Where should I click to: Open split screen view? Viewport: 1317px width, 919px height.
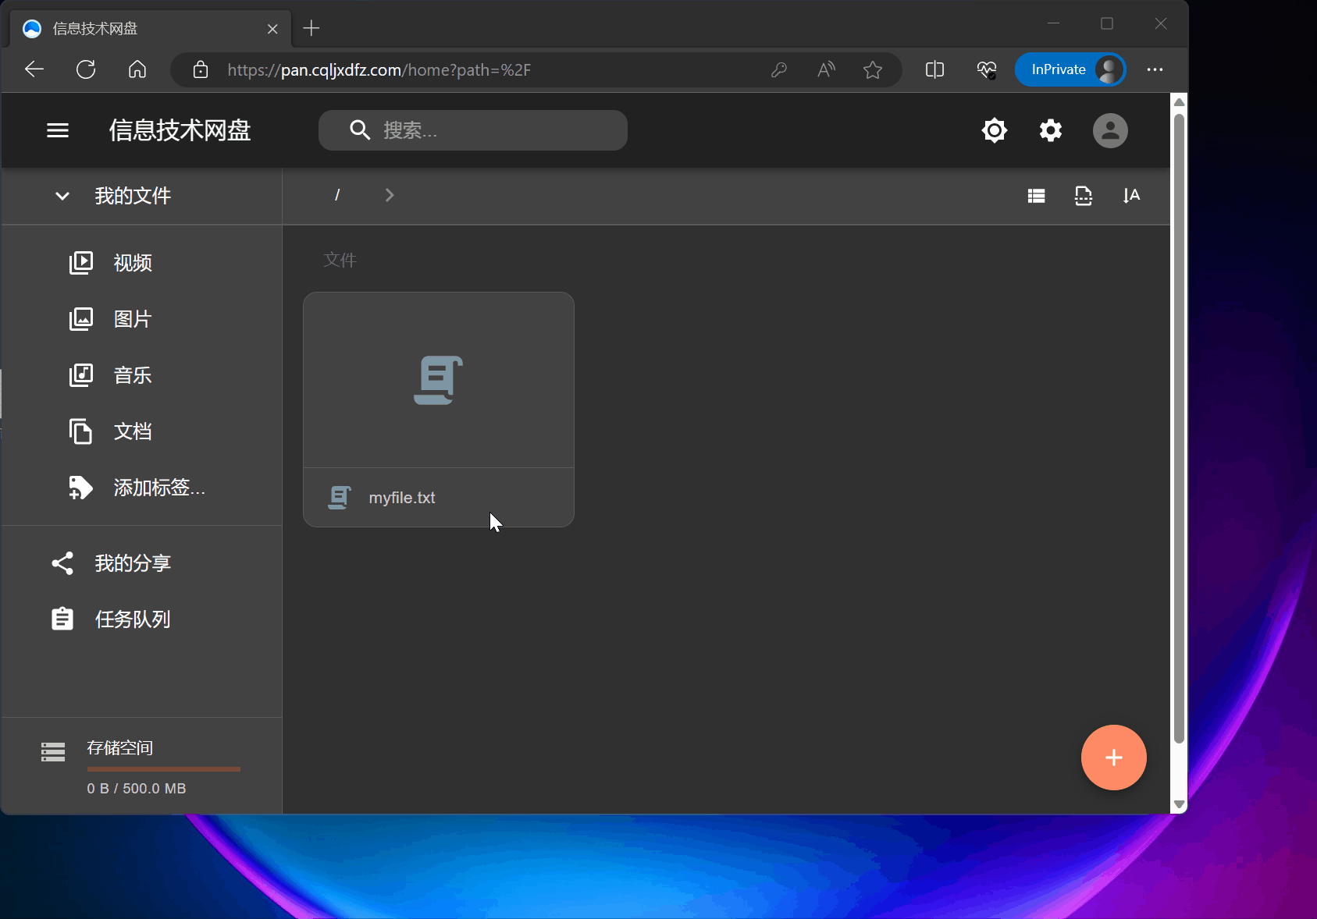pos(934,69)
